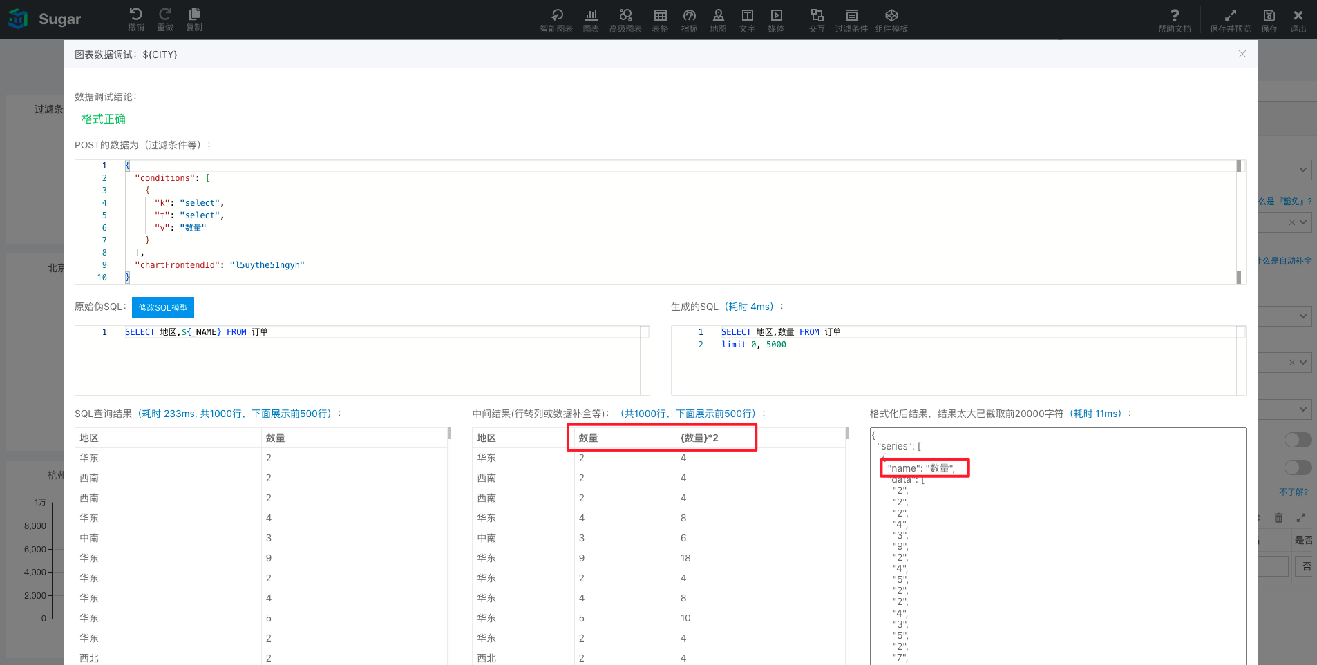
Task: Click the 中间结果 table scrollbar
Action: point(847,434)
